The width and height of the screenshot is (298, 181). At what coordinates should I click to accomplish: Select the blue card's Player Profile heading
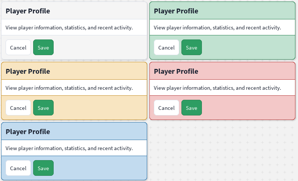pyautogui.click(x=28, y=132)
